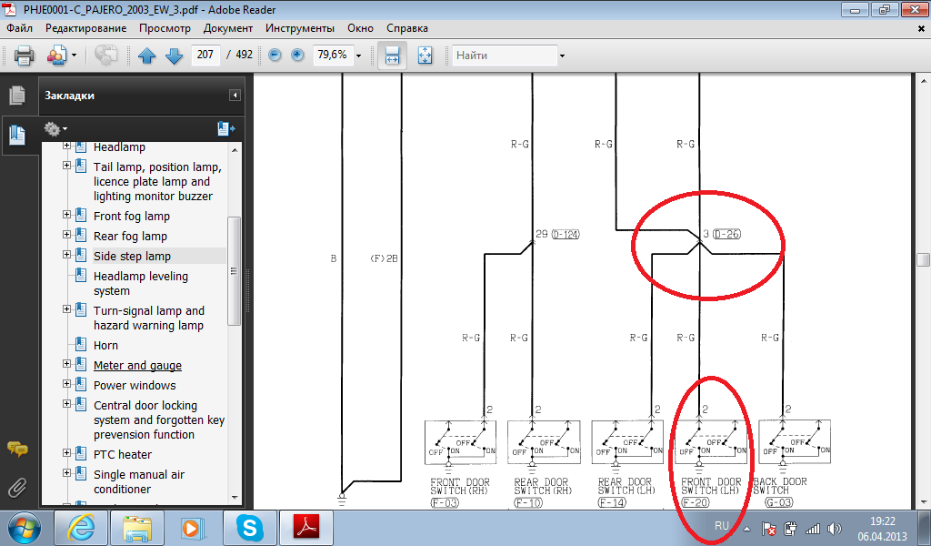Click document scrollbar up arrow
Image resolution: width=931 pixels, height=546 pixels.
click(x=924, y=80)
